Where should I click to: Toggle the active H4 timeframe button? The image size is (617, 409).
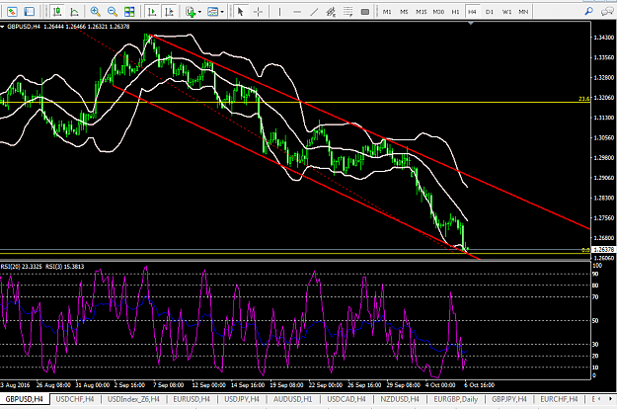tap(472, 12)
